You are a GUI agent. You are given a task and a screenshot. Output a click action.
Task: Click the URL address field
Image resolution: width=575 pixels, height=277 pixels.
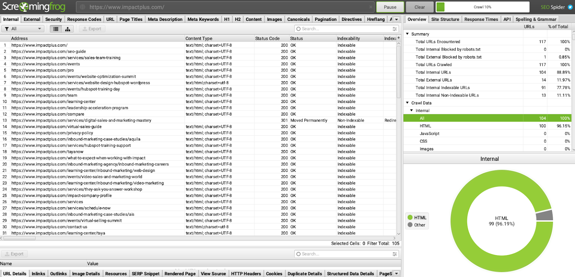click(226, 7)
